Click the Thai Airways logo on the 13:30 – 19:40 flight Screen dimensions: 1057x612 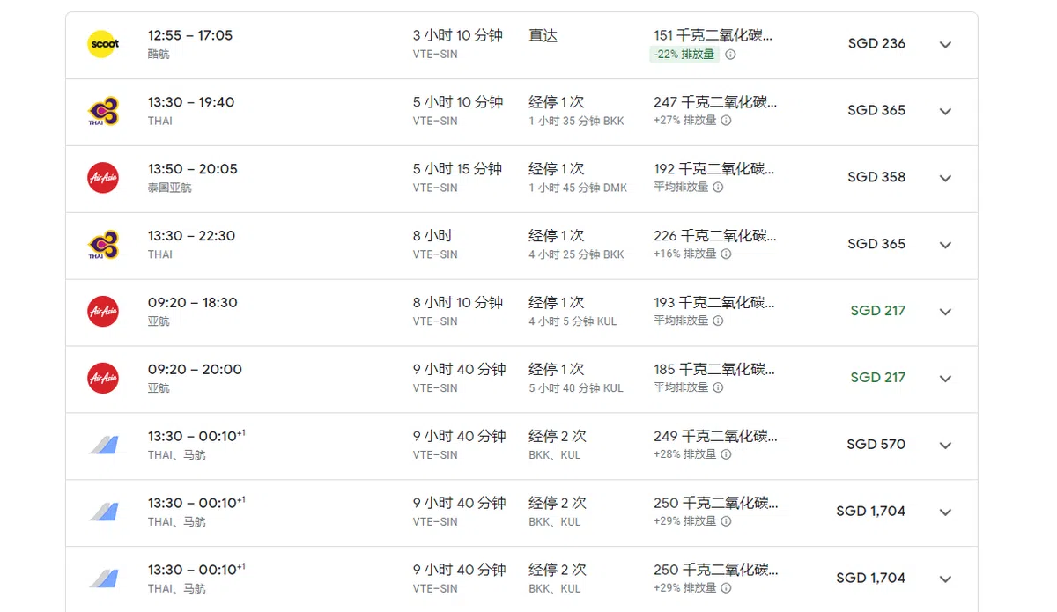(x=103, y=111)
